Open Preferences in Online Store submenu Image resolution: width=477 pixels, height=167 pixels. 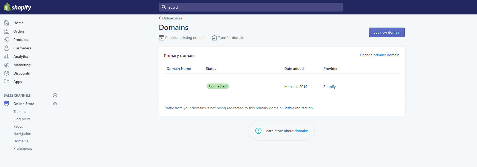23,148
